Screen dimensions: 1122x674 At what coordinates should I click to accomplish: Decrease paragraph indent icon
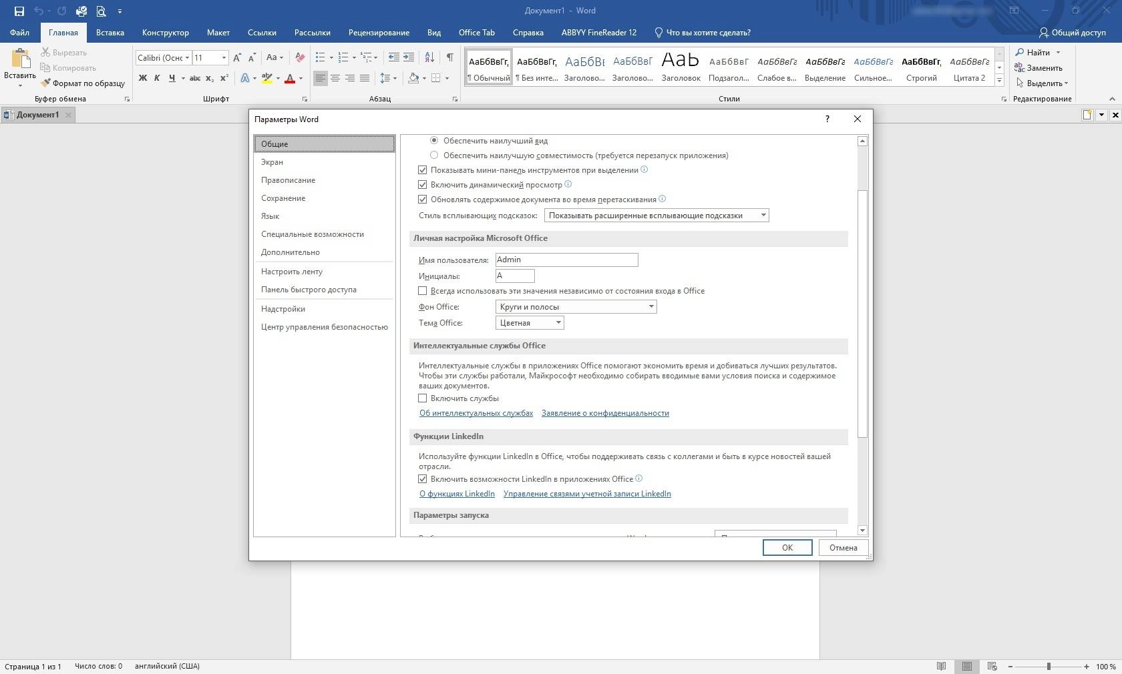[x=394, y=58]
